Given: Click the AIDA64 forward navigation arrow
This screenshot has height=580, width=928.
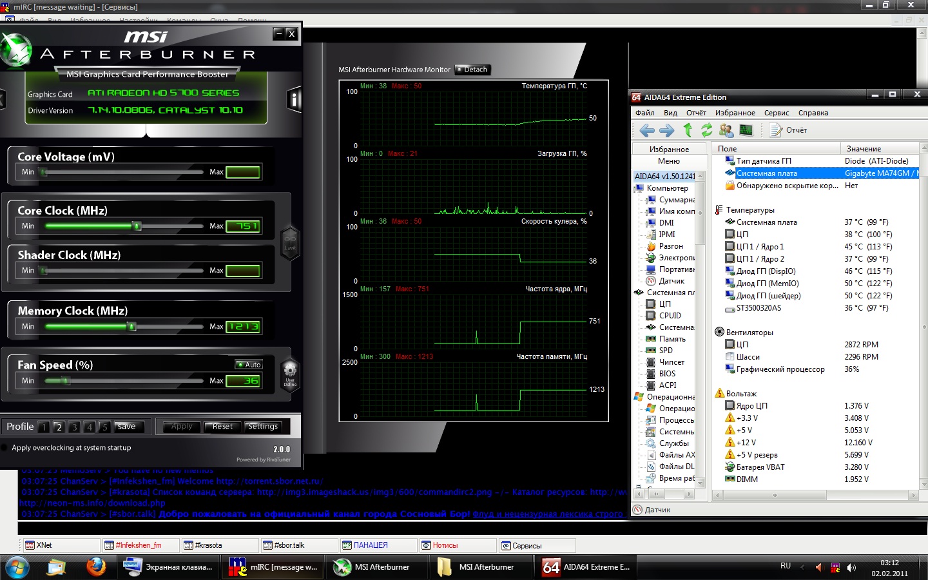Looking at the screenshot, I should pyautogui.click(x=667, y=131).
